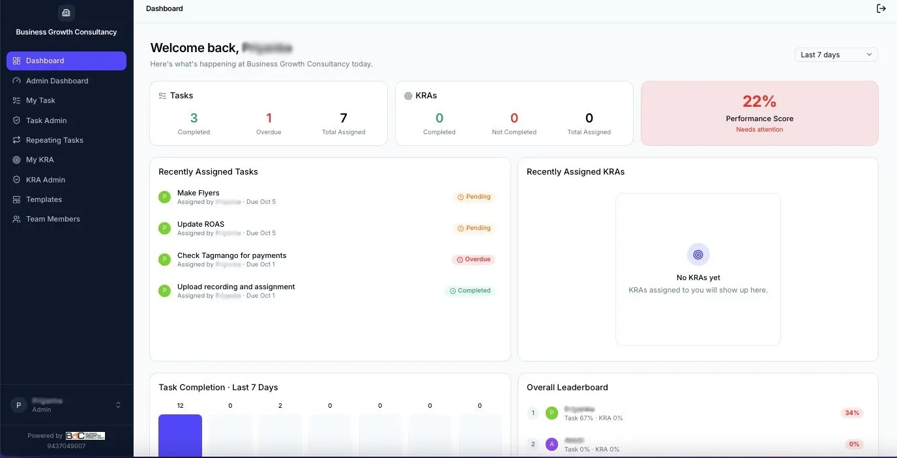The width and height of the screenshot is (897, 458).
Task: Click the KRAs Not Completed count
Action: tap(514, 118)
